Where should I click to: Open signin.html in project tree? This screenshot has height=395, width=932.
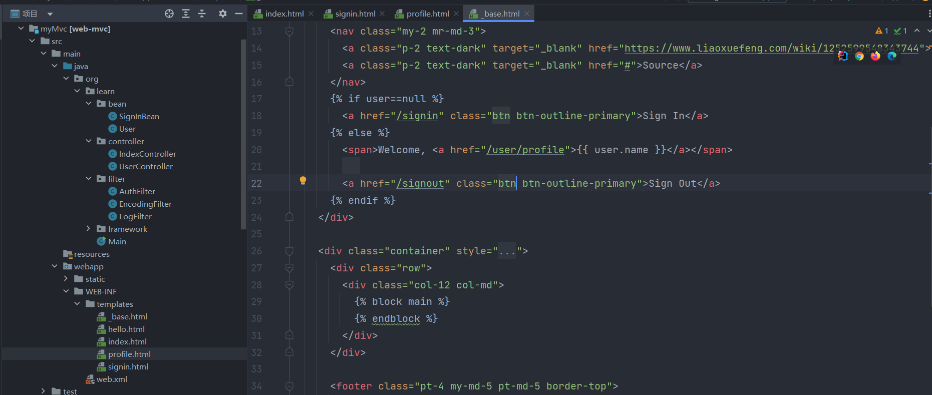click(128, 366)
